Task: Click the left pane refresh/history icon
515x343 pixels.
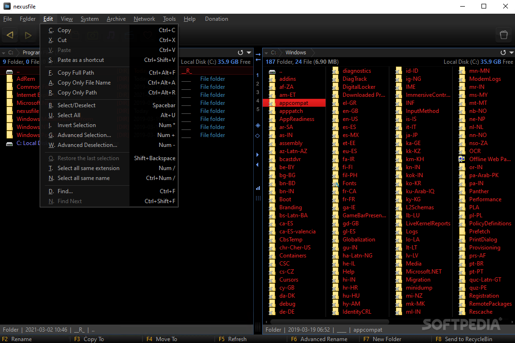Action: 240,52
